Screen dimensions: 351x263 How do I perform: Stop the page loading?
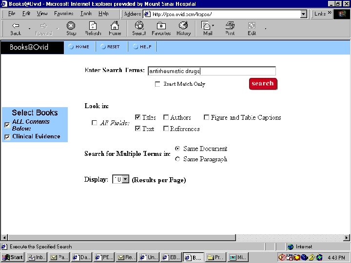coord(71,29)
